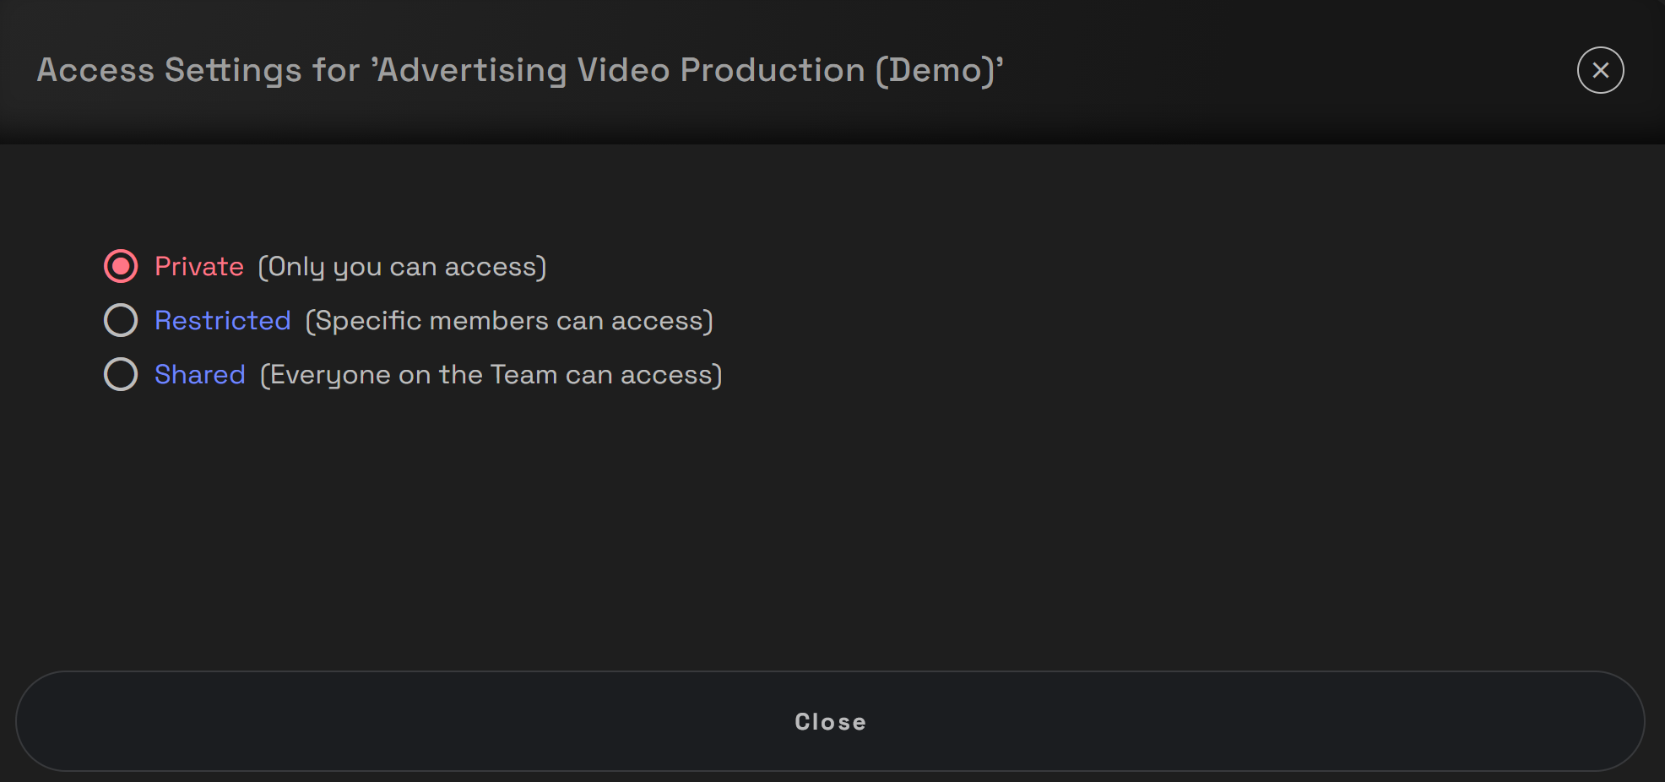Screen dimensions: 1665x782
Task: Enable the Shared radio button
Action: (x=121, y=375)
